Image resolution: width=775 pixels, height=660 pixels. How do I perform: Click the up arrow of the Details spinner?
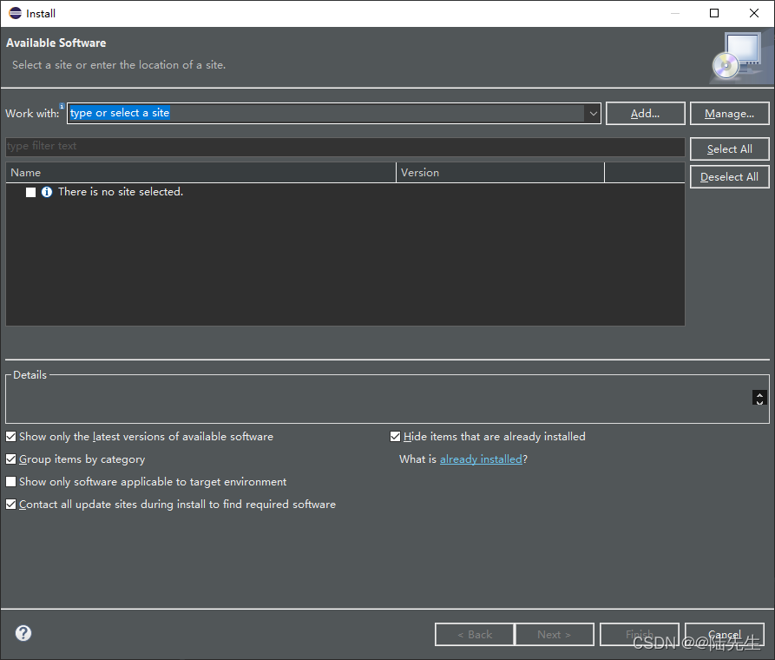pyautogui.click(x=759, y=392)
